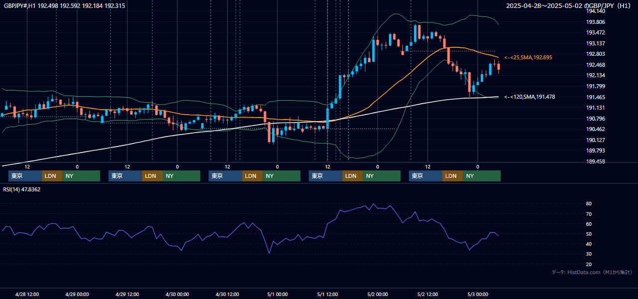Click the 5/2 12:00 time axis label
The image size is (638, 299).
tap(428, 294)
